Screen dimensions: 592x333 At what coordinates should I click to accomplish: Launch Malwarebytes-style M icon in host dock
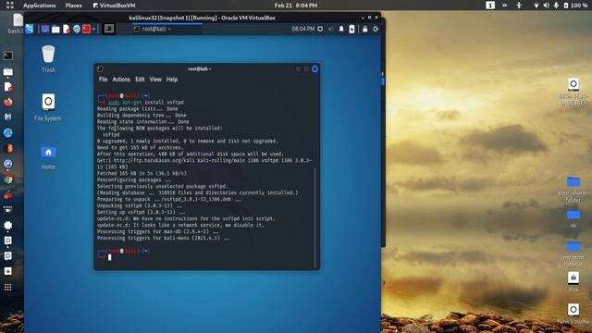click(8, 117)
